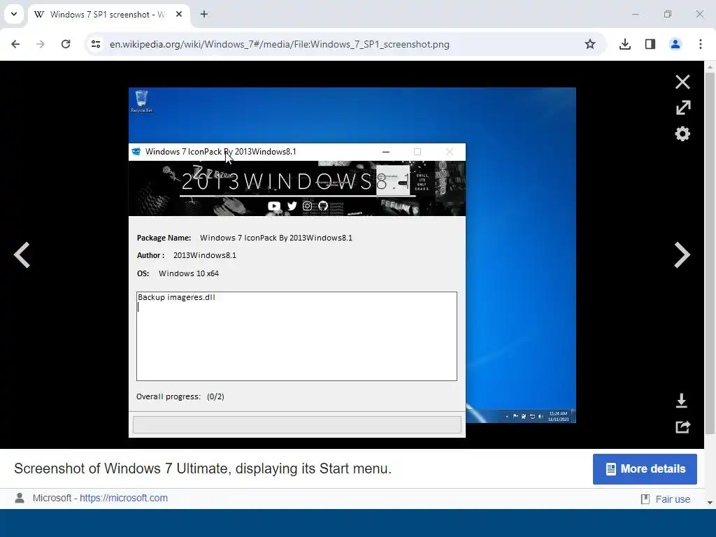Close the Windows 7 SP1 screenshot tab
Screen dimensions: 716x537
[x=179, y=14]
